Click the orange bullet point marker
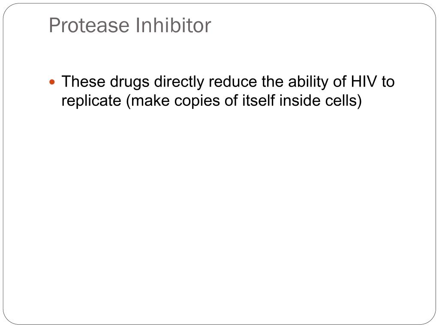This screenshot has width=439, height=329. tap(52, 82)
